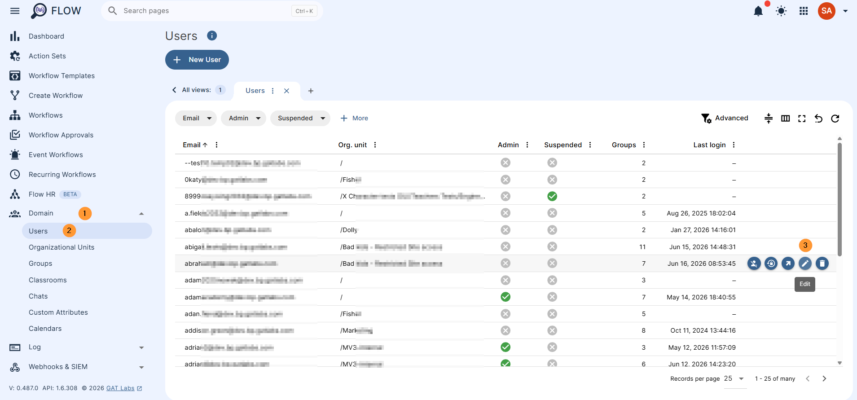Toggle light/dark theme sun icon

click(x=781, y=11)
